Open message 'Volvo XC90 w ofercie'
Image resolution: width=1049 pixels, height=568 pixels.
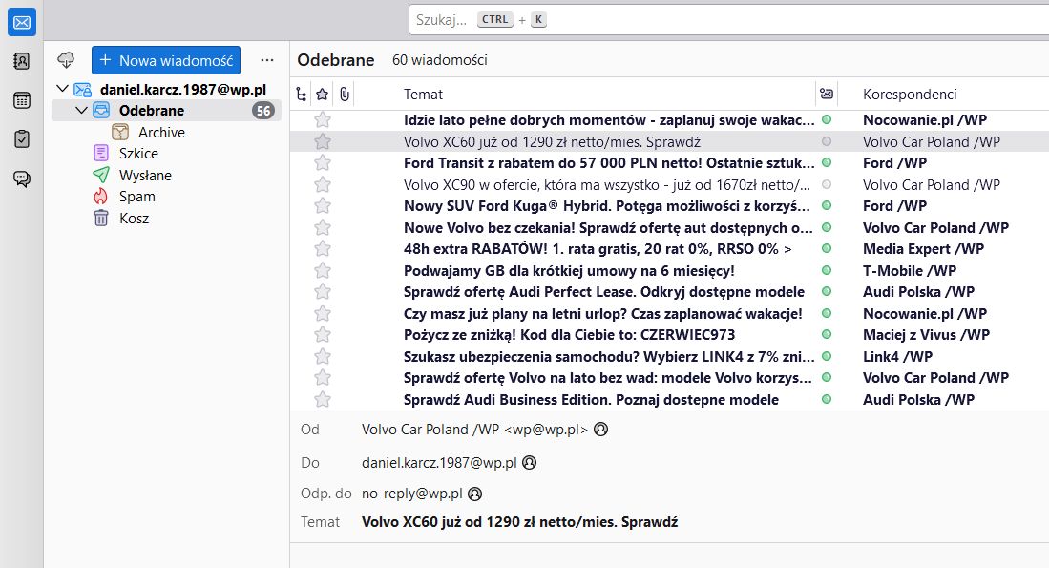[607, 184]
